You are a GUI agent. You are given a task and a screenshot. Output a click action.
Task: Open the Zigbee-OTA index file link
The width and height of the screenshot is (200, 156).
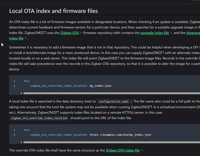[123, 150]
